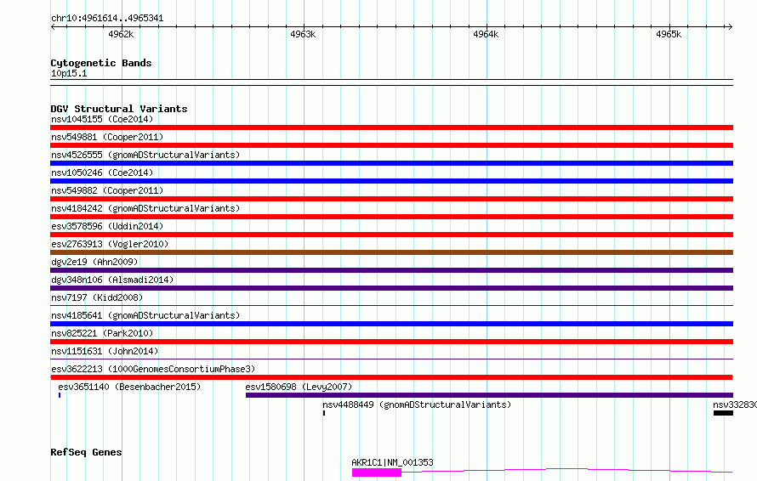The width and height of the screenshot is (757, 481).
Task: Click the DGV Structural Variants track title
Action: coord(119,109)
